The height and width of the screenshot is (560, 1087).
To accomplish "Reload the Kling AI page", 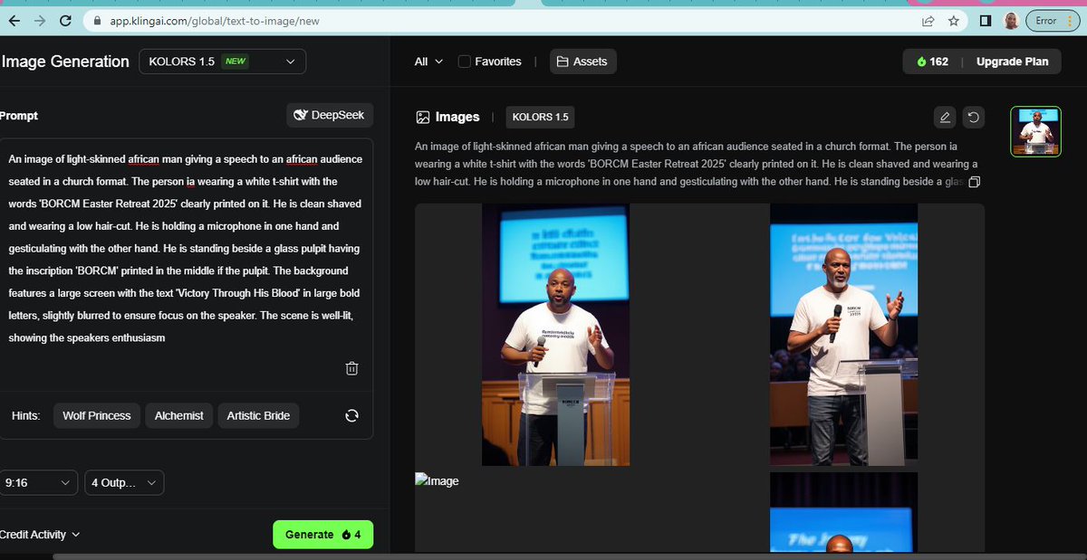I will click(x=65, y=20).
